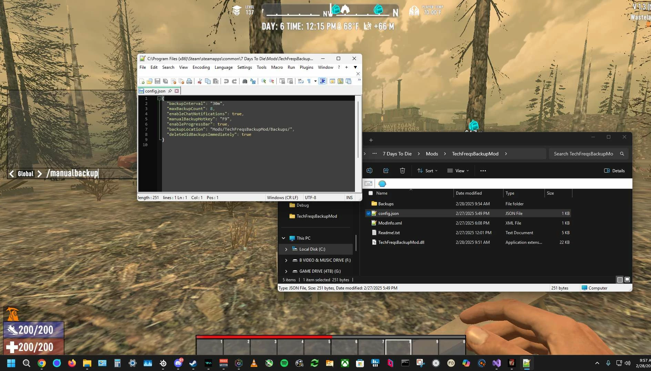Screen dimensions: 651x371
Task: Expand the Local Disk (C:) node
Action: [286, 249]
